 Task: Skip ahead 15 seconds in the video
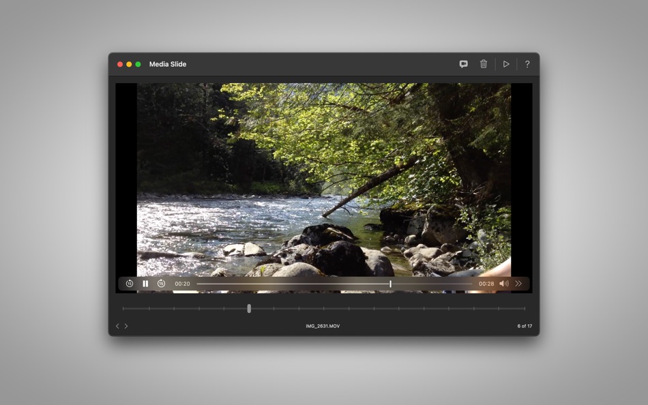(160, 283)
